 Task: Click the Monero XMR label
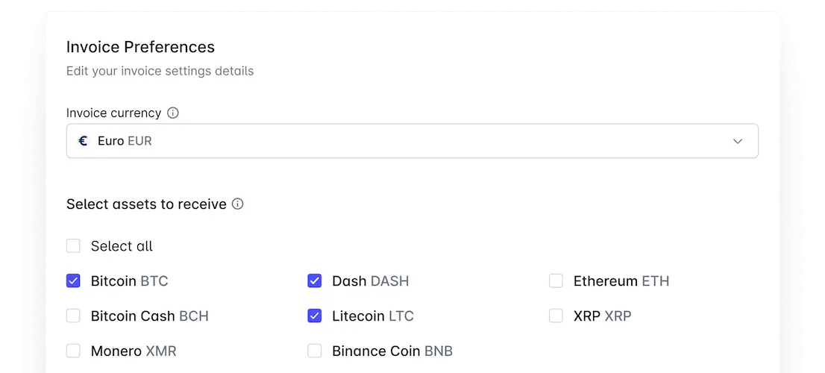pyautogui.click(x=134, y=351)
